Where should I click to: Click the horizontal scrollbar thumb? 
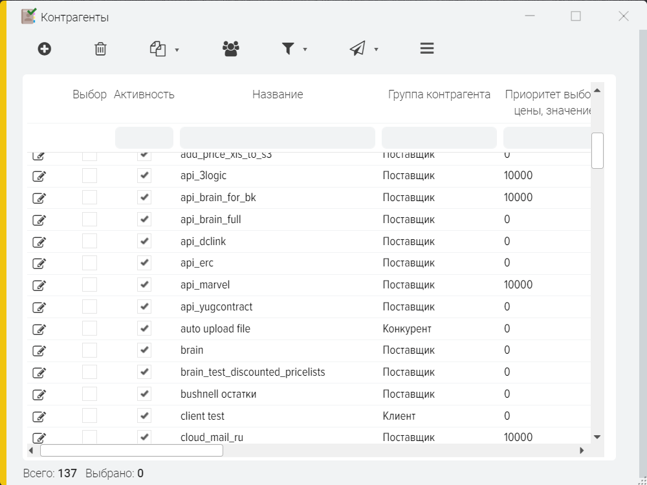pyautogui.click(x=131, y=450)
